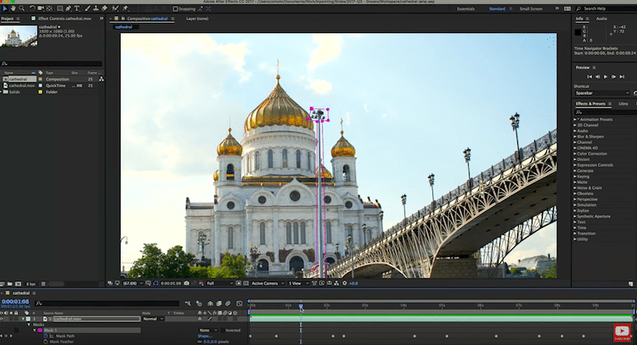Click the Play button in Preview panel
Viewport: 637px width, 345px height.
pos(605,76)
